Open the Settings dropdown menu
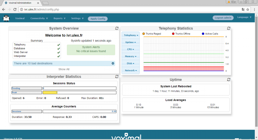The height and width of the screenshot is (140, 258). (77, 18)
